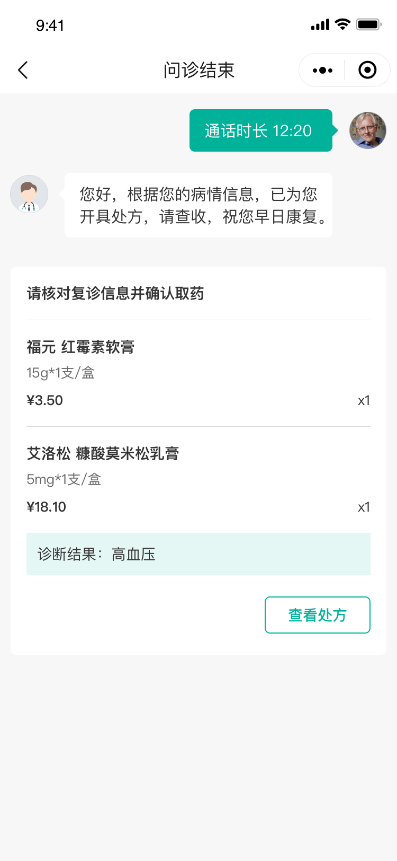Tap the doctor's prescription message bubble
397x861 pixels.
pos(198,205)
